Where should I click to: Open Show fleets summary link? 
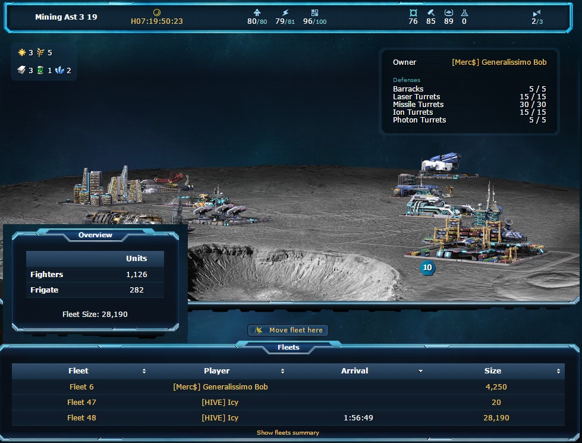pos(288,433)
